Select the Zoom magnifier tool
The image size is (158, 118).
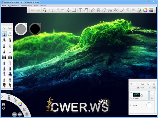pos(45,10)
